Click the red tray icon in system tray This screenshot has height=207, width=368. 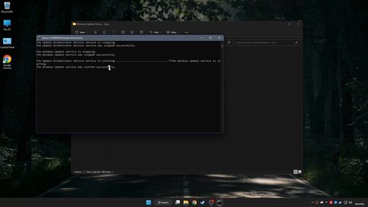[331, 202]
